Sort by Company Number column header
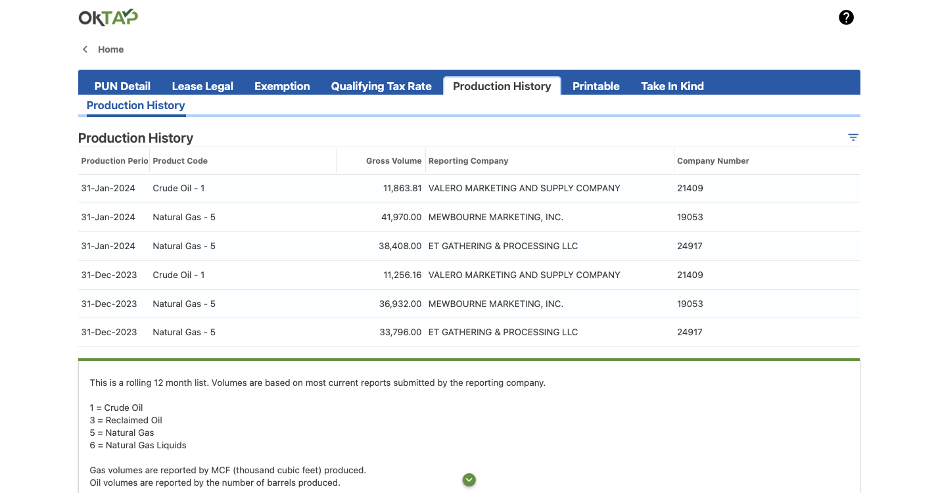This screenshot has width=938, height=493. (x=713, y=161)
